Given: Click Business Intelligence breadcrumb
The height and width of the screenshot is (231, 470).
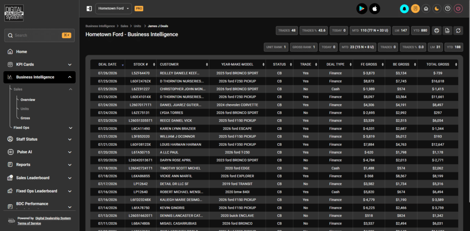Looking at the screenshot, I should click(100, 26).
